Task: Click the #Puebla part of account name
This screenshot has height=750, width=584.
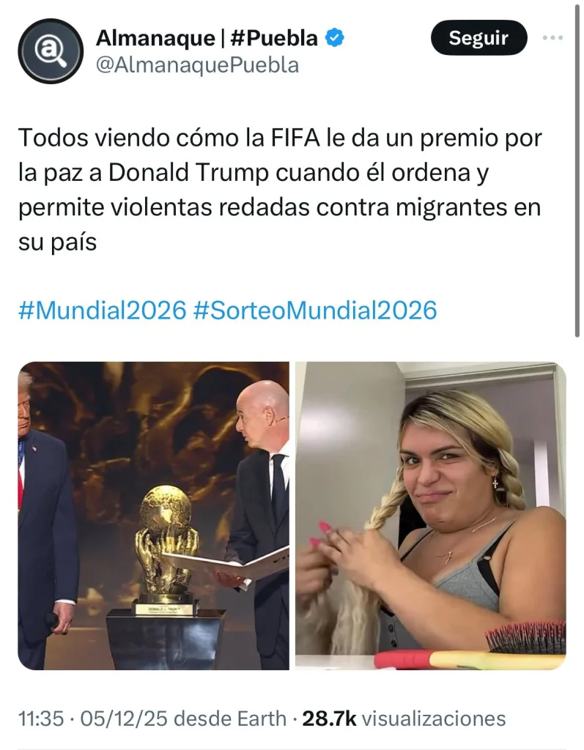Action: coord(274,38)
